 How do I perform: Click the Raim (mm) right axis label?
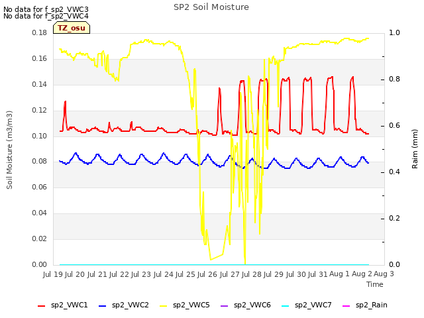(415, 149)
